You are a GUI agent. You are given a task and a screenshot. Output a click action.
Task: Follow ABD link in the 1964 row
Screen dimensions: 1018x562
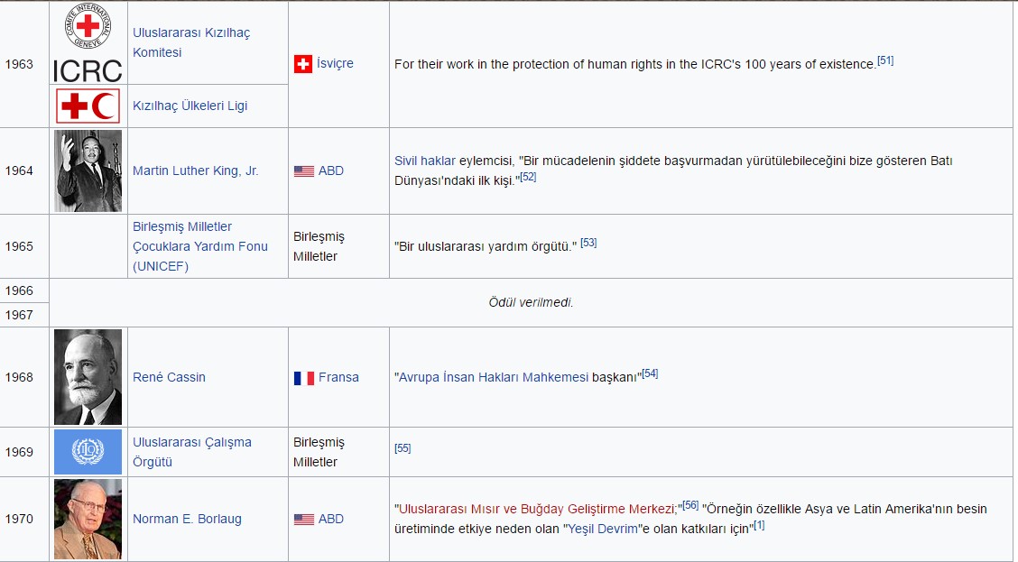pos(331,170)
